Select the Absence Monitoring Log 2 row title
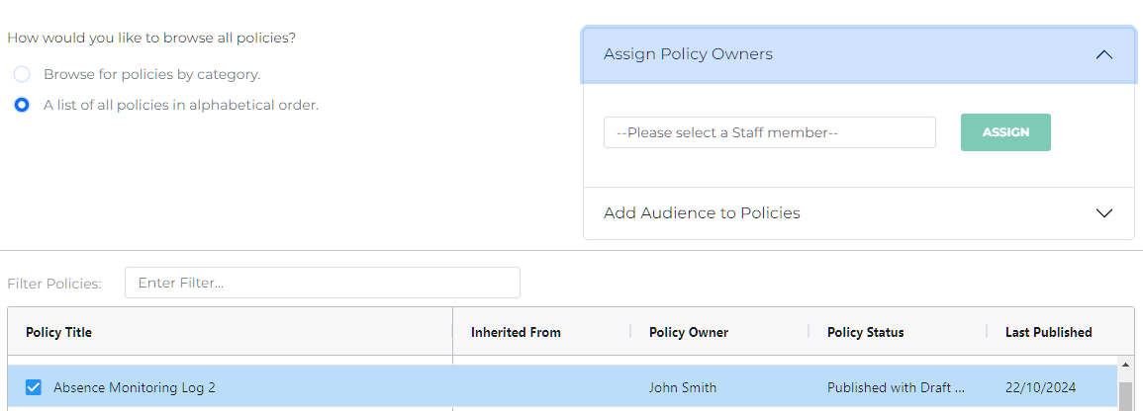The image size is (1143, 411). click(x=135, y=387)
